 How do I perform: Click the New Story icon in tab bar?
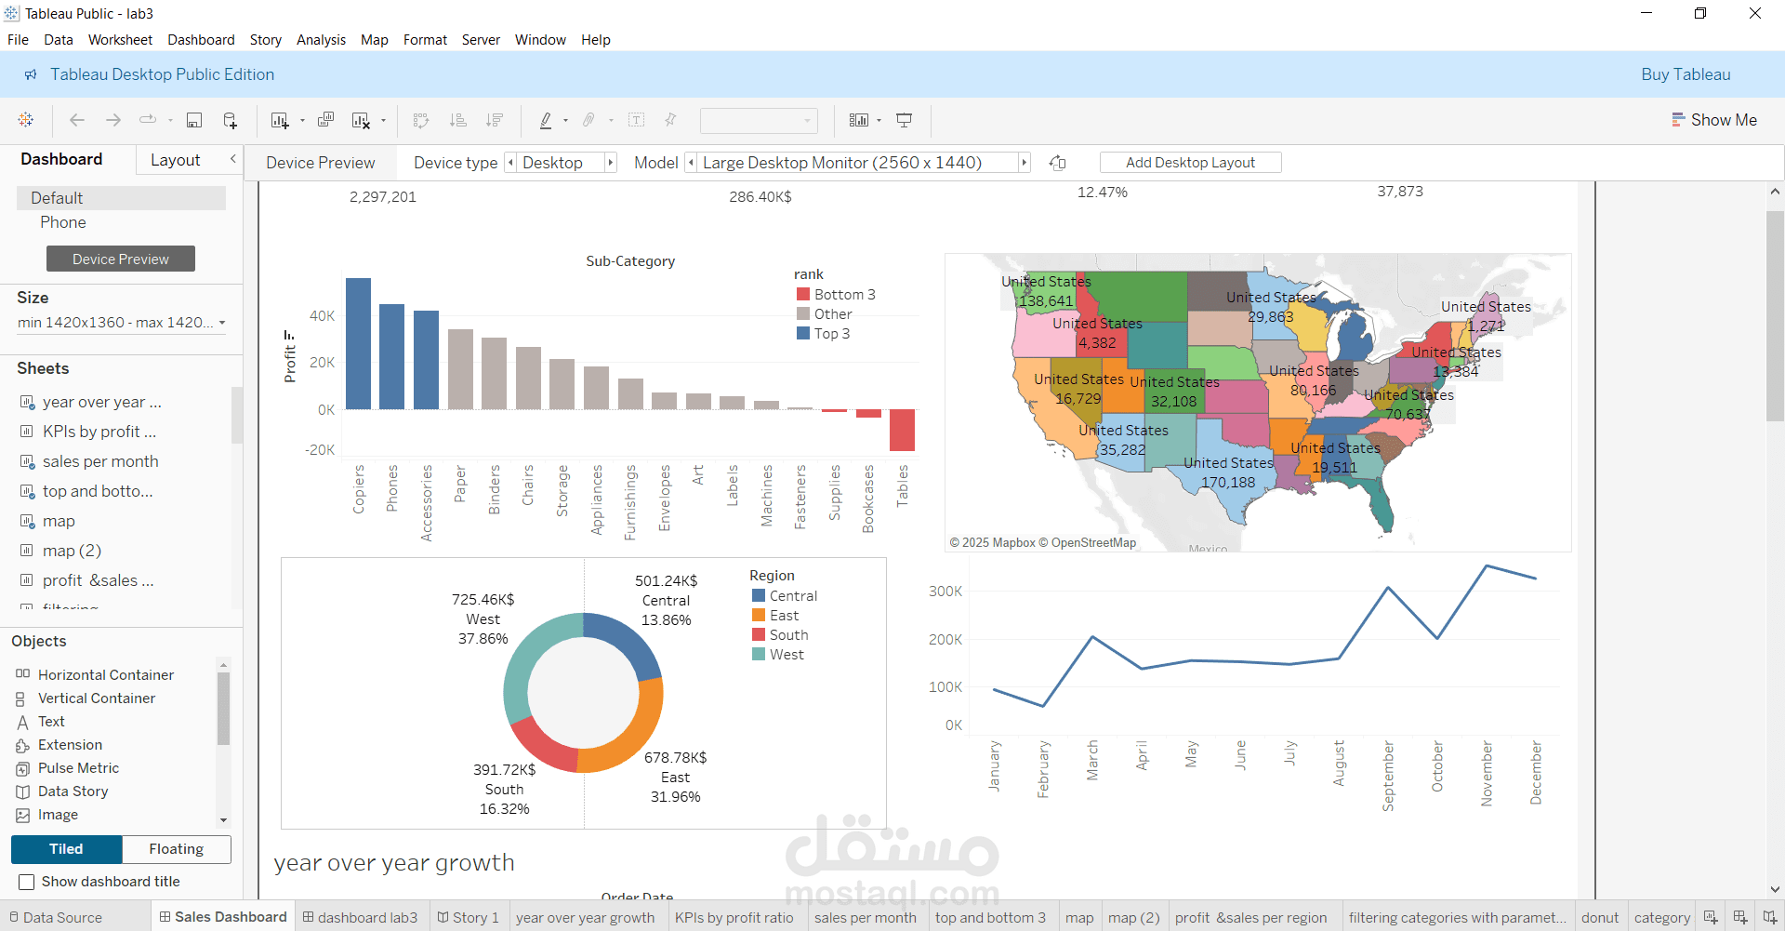[1770, 917]
